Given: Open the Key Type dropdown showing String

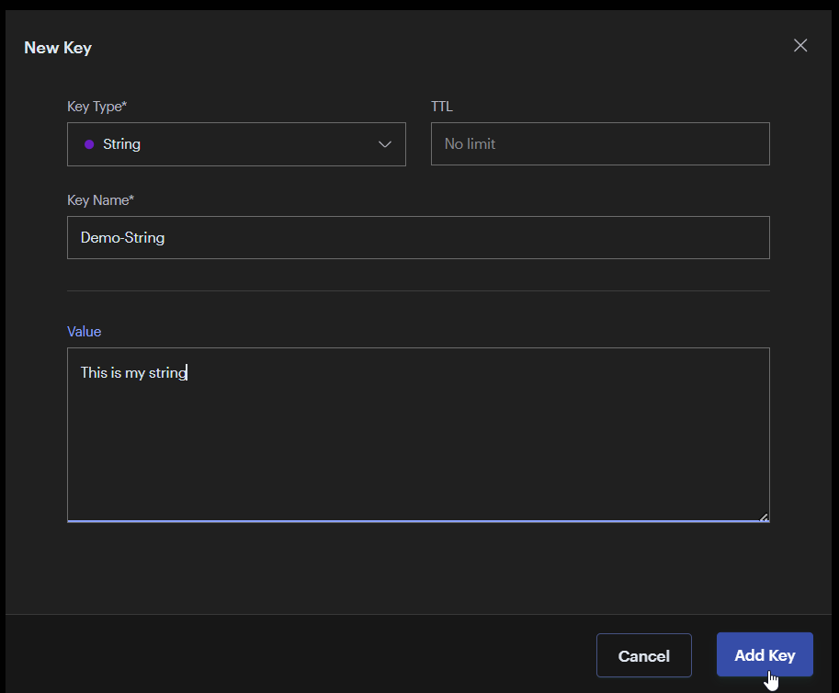Looking at the screenshot, I should (x=236, y=144).
